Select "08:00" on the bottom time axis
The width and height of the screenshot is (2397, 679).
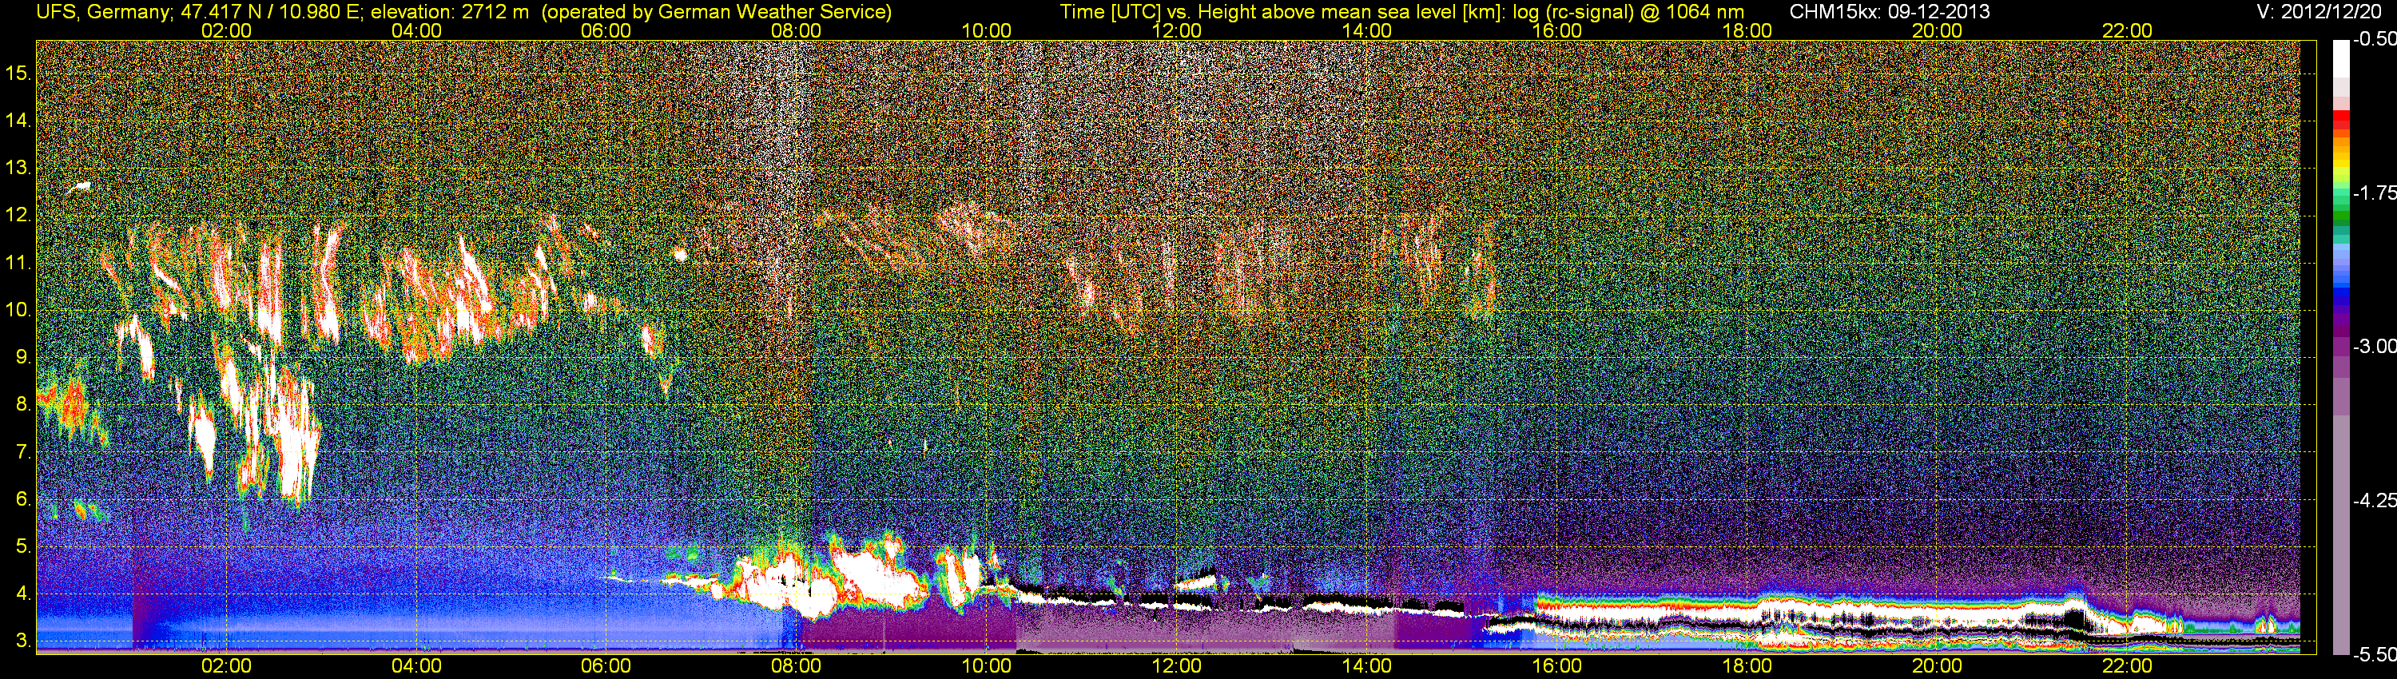coord(797,666)
